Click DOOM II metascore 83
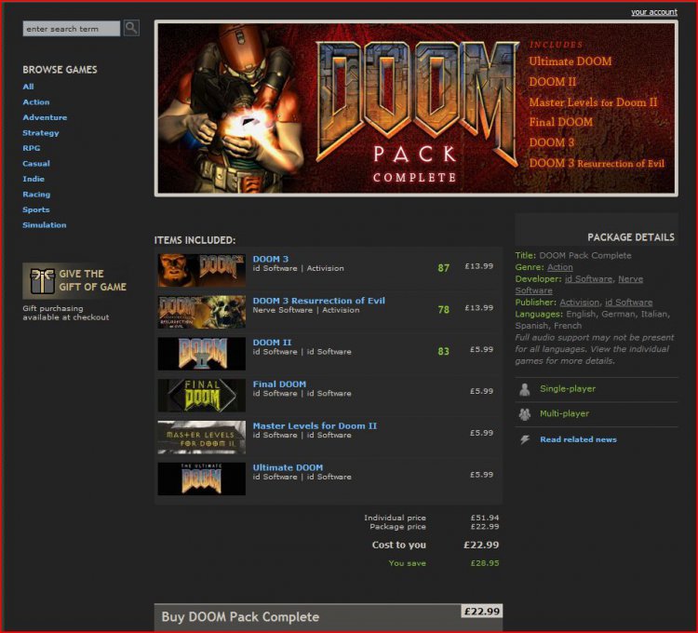 click(x=443, y=352)
